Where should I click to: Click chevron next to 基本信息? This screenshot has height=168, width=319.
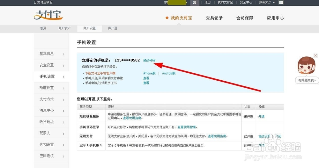pyautogui.click(x=63, y=54)
